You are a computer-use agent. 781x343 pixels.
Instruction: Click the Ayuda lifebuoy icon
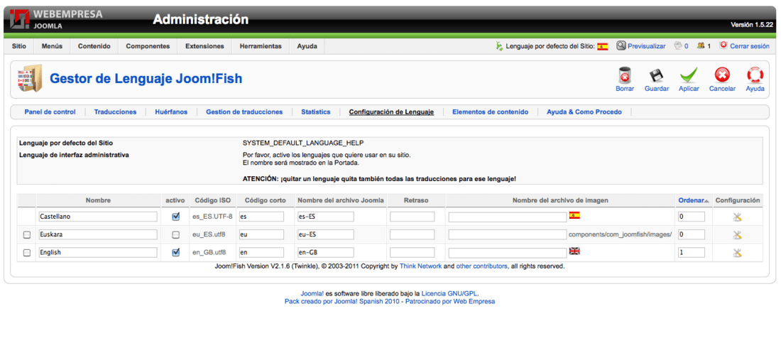755,75
